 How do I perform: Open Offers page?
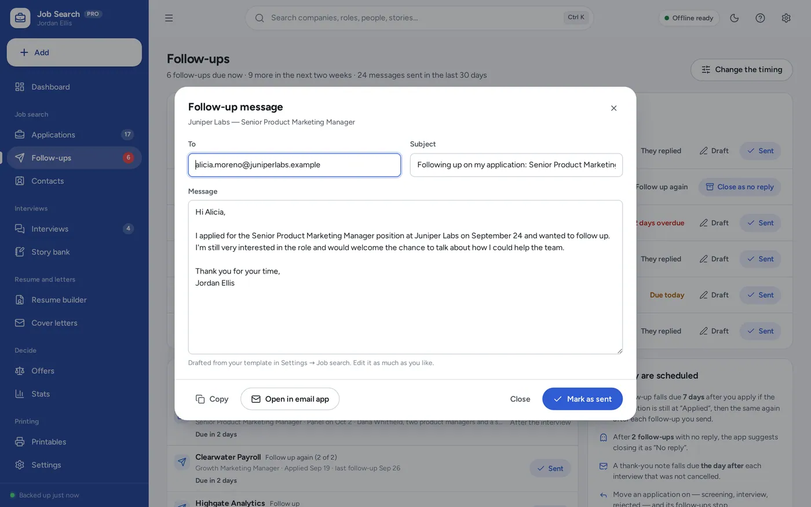74,371
